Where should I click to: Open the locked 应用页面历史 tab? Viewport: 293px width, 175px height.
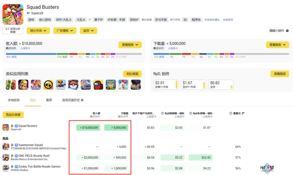72,100
